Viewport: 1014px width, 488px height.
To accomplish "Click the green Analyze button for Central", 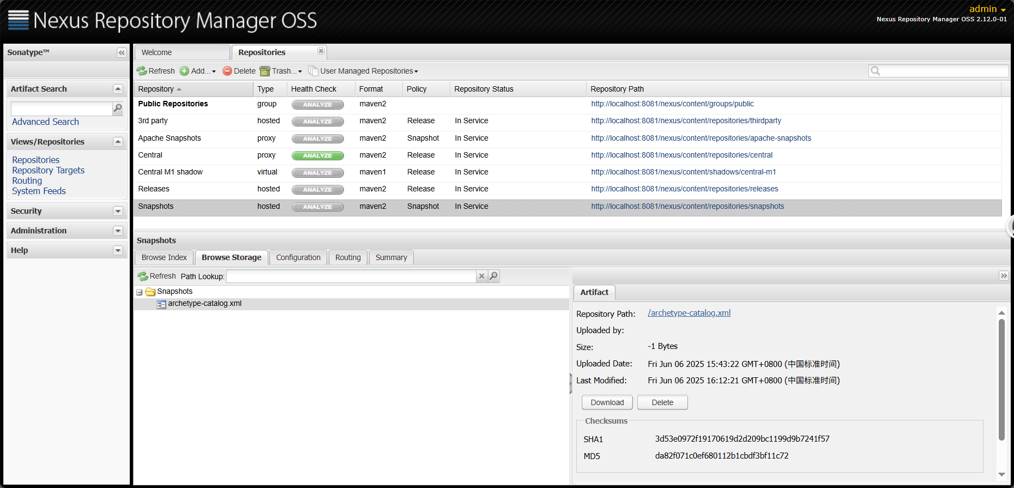I will pyautogui.click(x=317, y=155).
